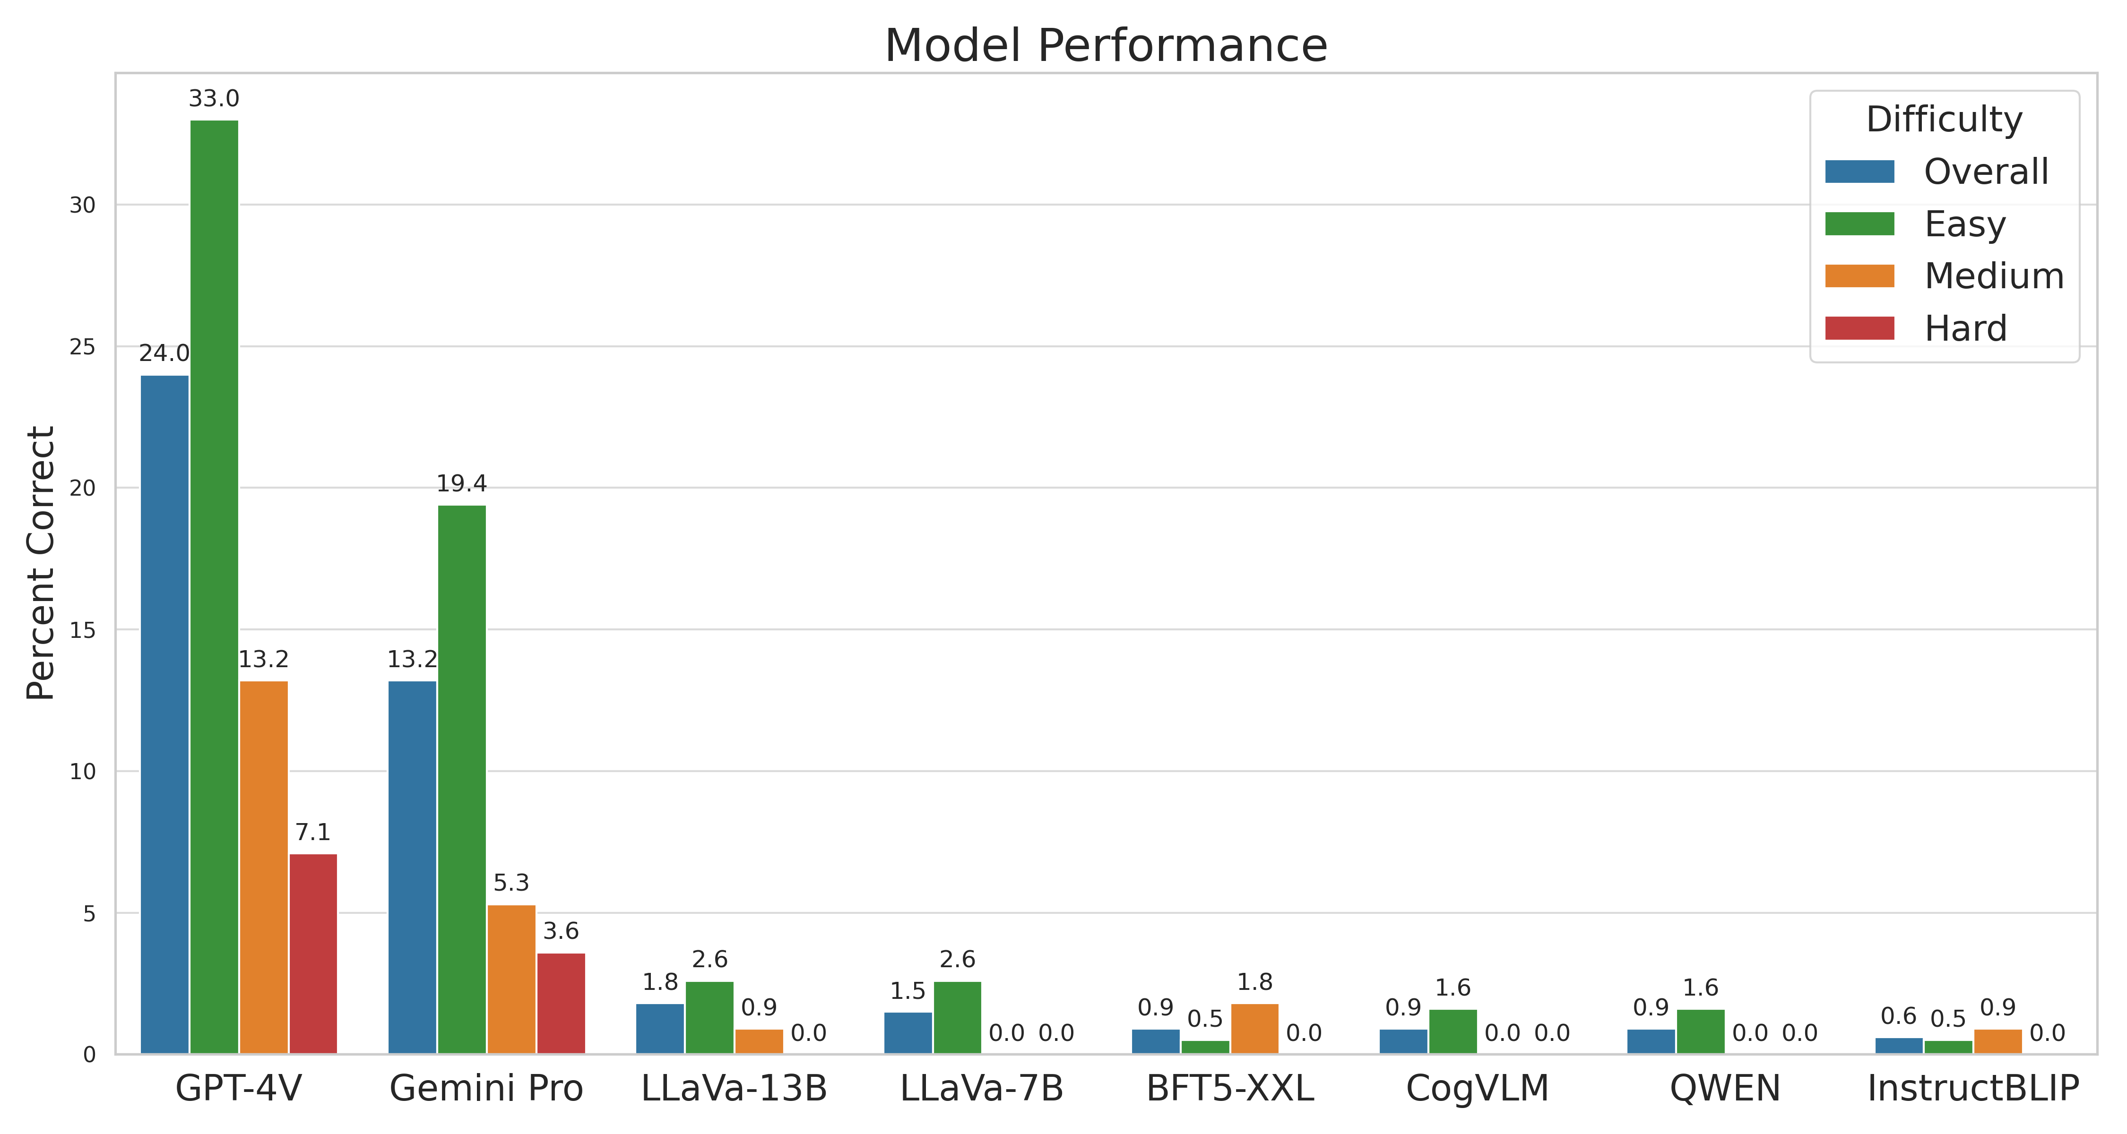
Task: Select the "CogVLM" x-axis label
Action: tap(1477, 1089)
